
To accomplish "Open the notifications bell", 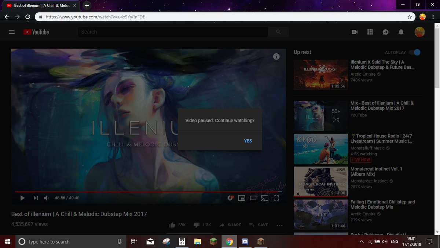I will click(x=401, y=32).
